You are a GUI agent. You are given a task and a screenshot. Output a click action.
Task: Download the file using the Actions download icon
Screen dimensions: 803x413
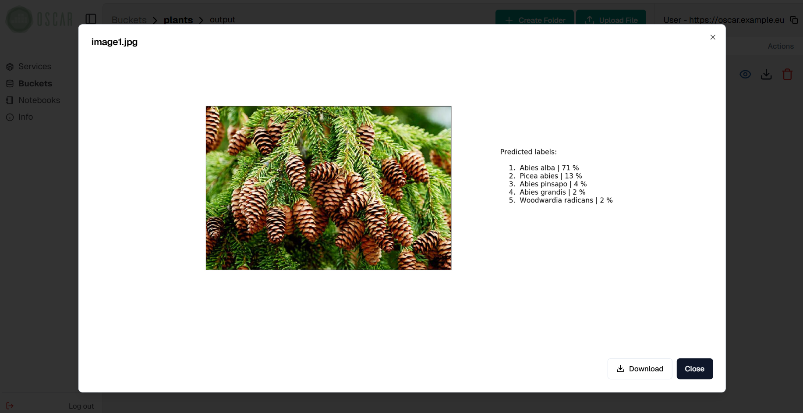coord(766,74)
